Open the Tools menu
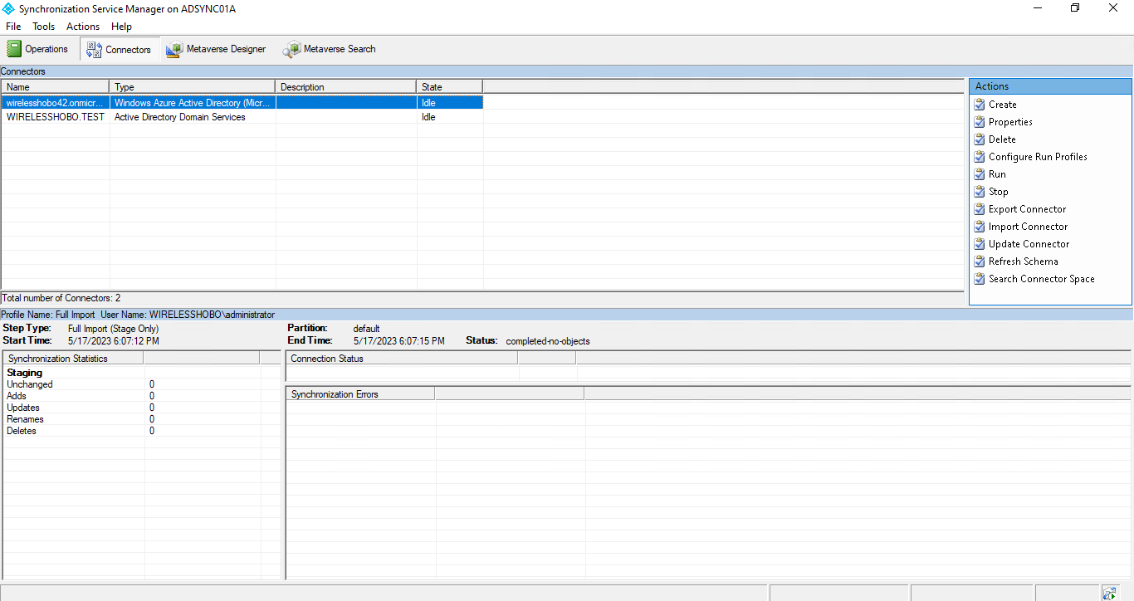 tap(43, 27)
